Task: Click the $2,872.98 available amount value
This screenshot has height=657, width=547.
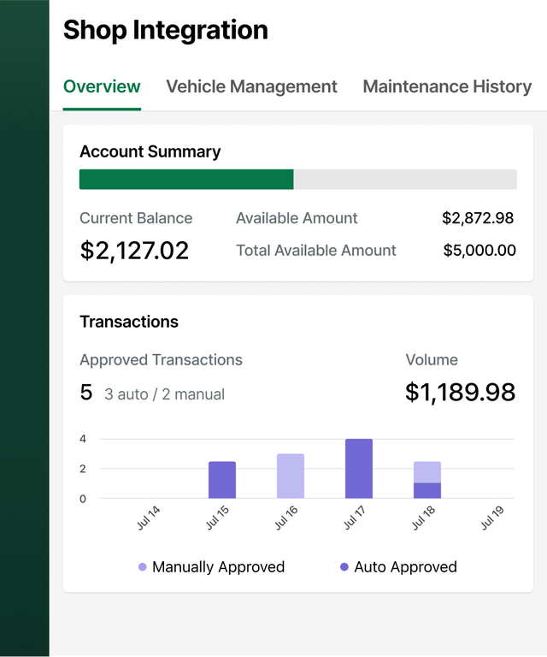Action: 478,218
